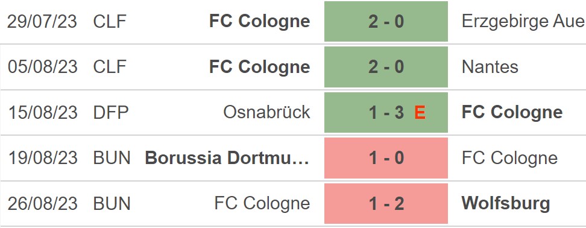Click the BUN label on 19/08/23 row
Screen dimensions: 586x228
(x=112, y=158)
